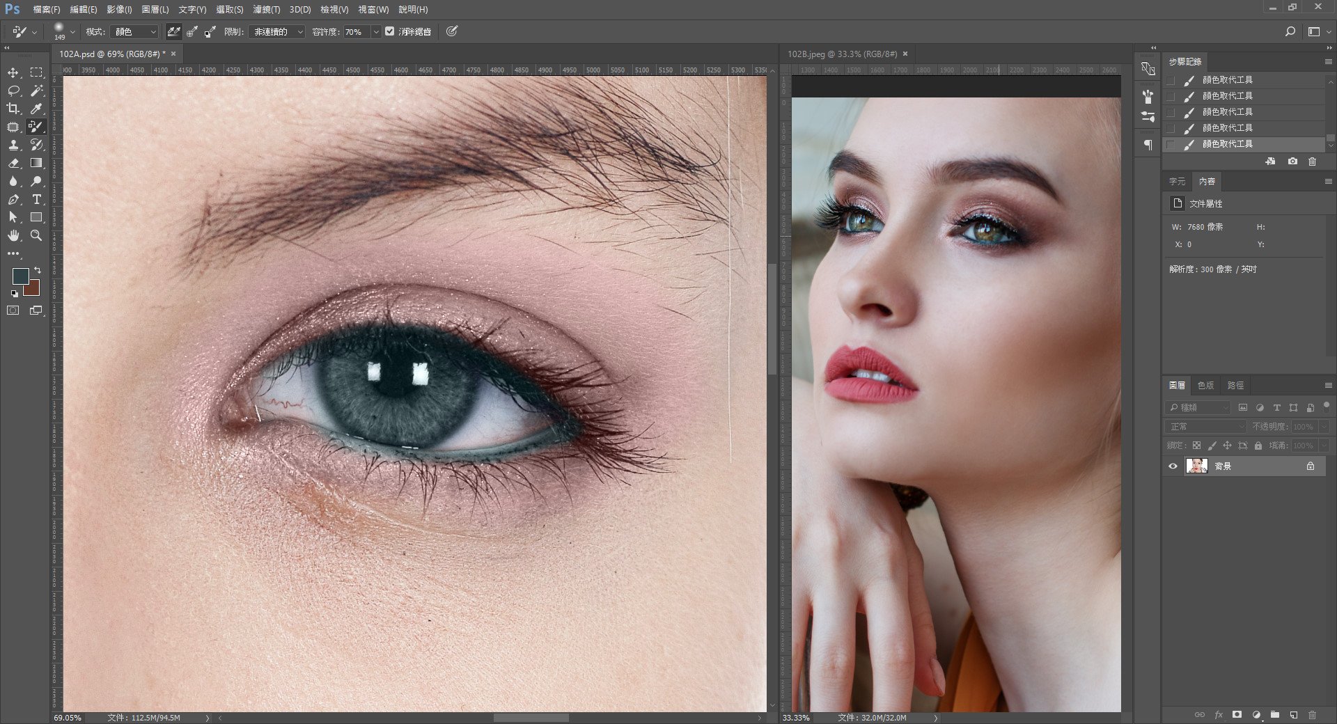The height and width of the screenshot is (724, 1337).
Task: Create a new layer button
Action: [x=1293, y=714]
